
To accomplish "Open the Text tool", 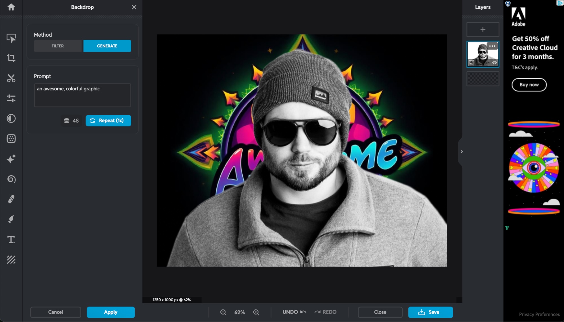I will (11, 240).
